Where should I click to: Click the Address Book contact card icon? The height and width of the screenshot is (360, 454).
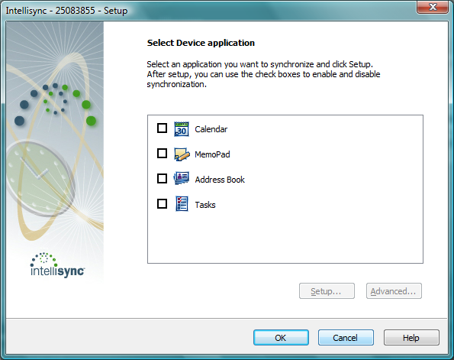(182, 178)
